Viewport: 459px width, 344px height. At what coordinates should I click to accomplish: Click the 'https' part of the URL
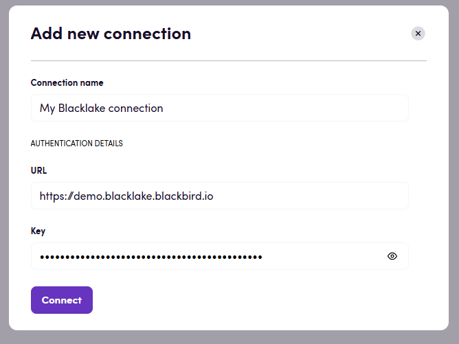(x=49, y=196)
